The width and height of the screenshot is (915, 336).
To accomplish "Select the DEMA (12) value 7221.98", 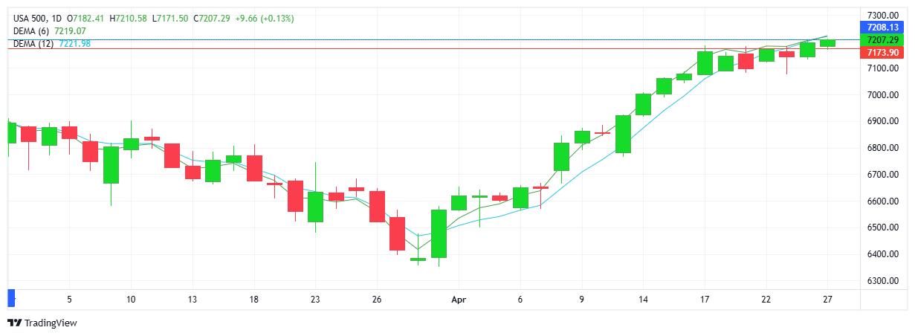I will pos(74,44).
